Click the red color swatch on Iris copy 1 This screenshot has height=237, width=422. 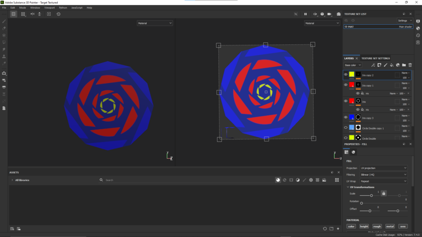[x=352, y=85]
